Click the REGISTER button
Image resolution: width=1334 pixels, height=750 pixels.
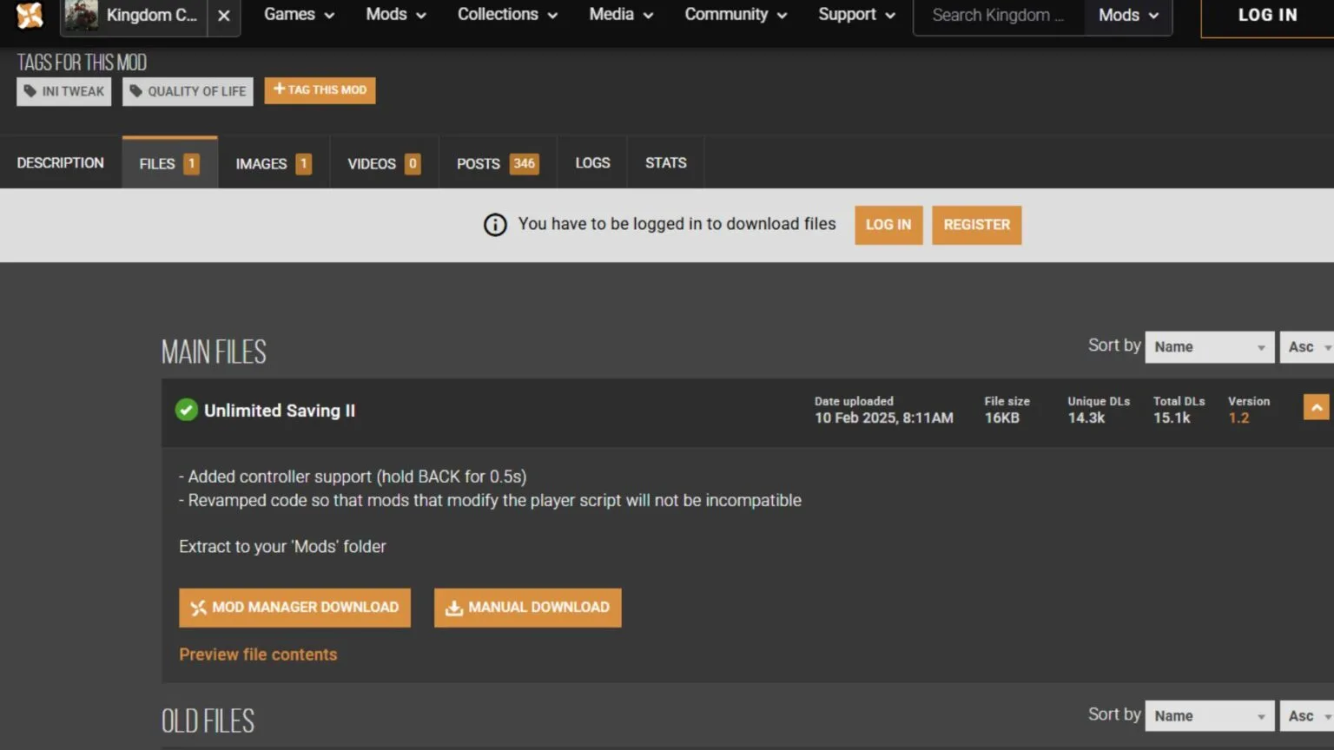tap(977, 225)
